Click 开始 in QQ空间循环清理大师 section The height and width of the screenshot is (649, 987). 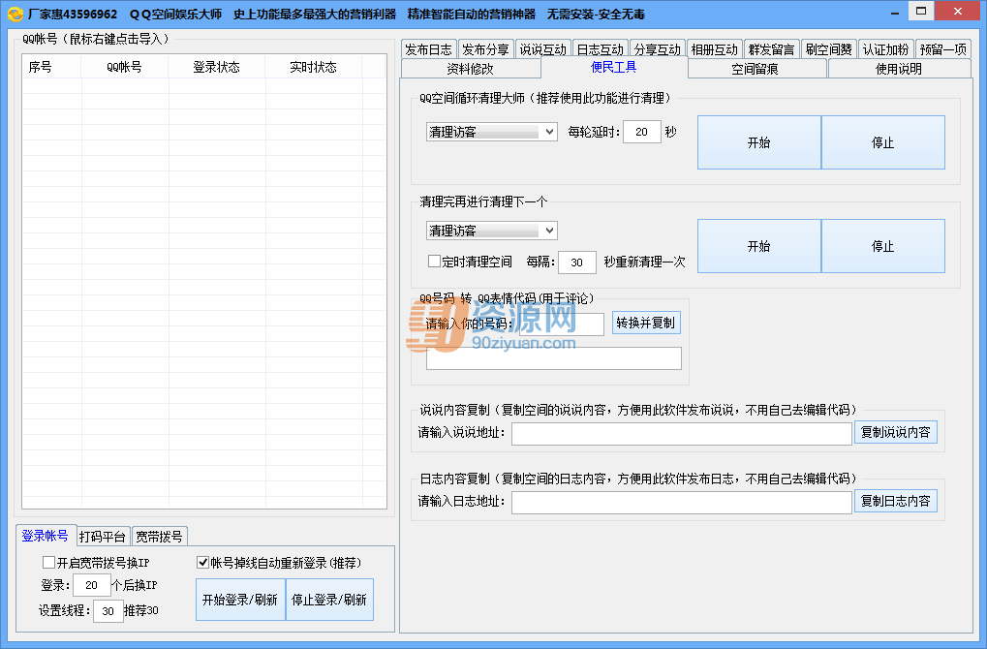[x=759, y=142]
